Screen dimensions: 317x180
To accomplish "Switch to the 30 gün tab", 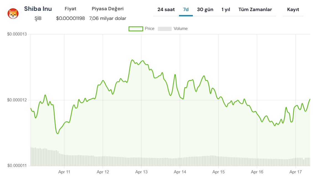I will click(x=205, y=9).
